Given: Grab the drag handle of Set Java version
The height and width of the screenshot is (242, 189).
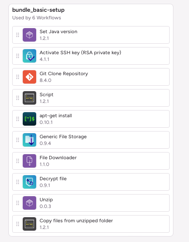Looking at the screenshot, I should (x=18, y=35).
